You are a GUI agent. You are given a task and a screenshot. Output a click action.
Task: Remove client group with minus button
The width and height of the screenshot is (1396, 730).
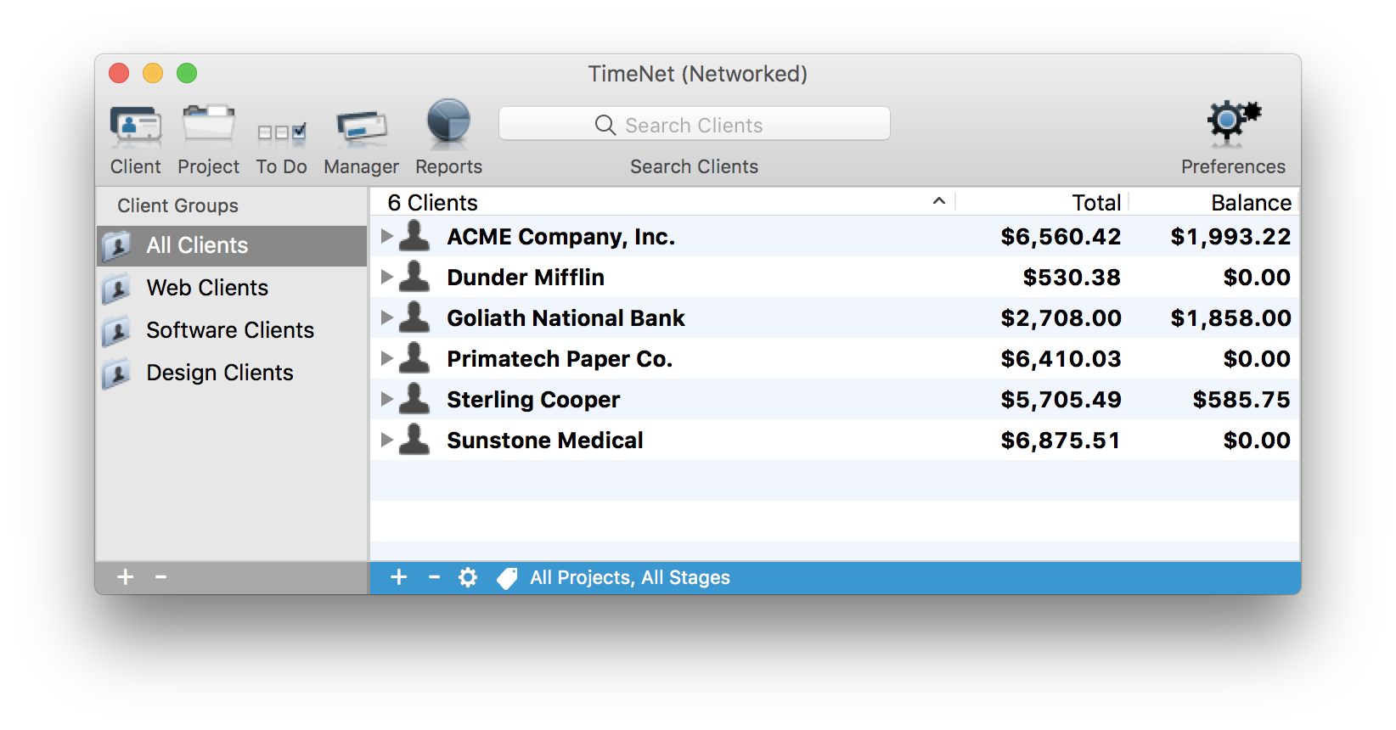point(161,577)
